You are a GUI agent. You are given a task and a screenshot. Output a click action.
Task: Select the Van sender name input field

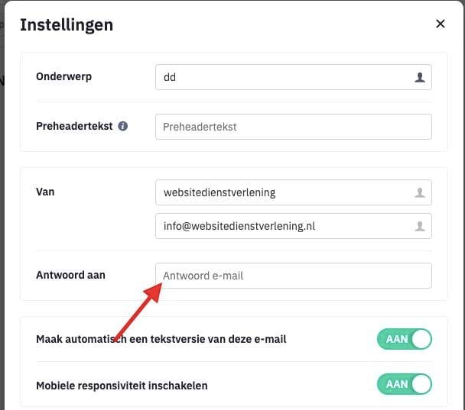283,192
